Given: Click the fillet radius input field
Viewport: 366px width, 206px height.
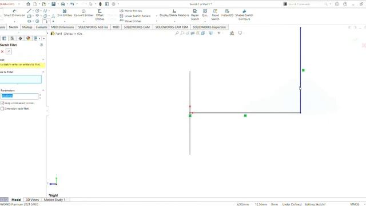Looking at the screenshot, I should click(x=19, y=96).
